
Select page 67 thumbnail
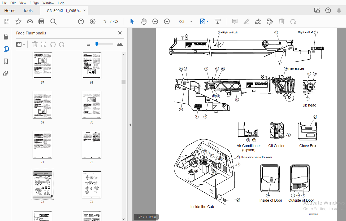(x=42, y=65)
